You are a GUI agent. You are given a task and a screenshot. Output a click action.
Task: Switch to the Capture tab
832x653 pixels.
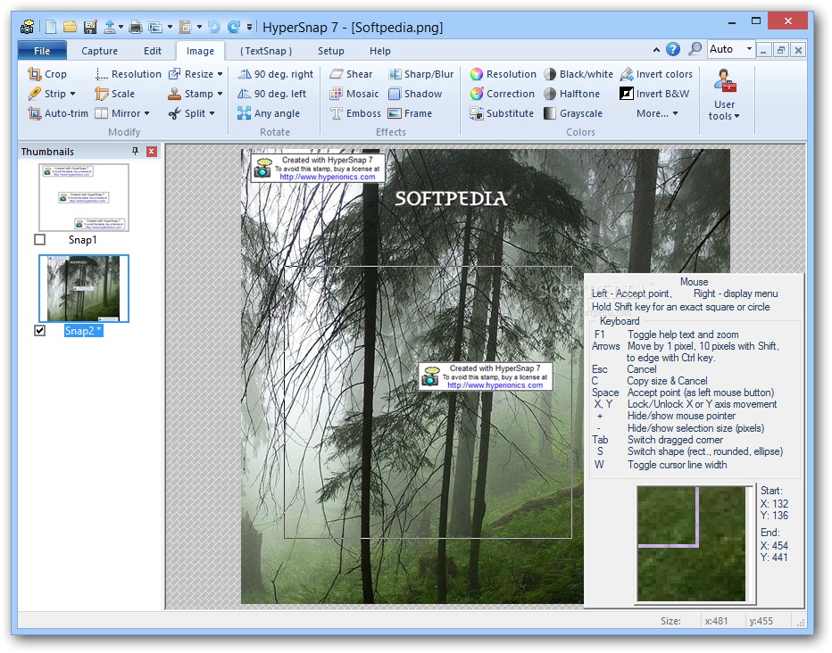pyautogui.click(x=99, y=51)
